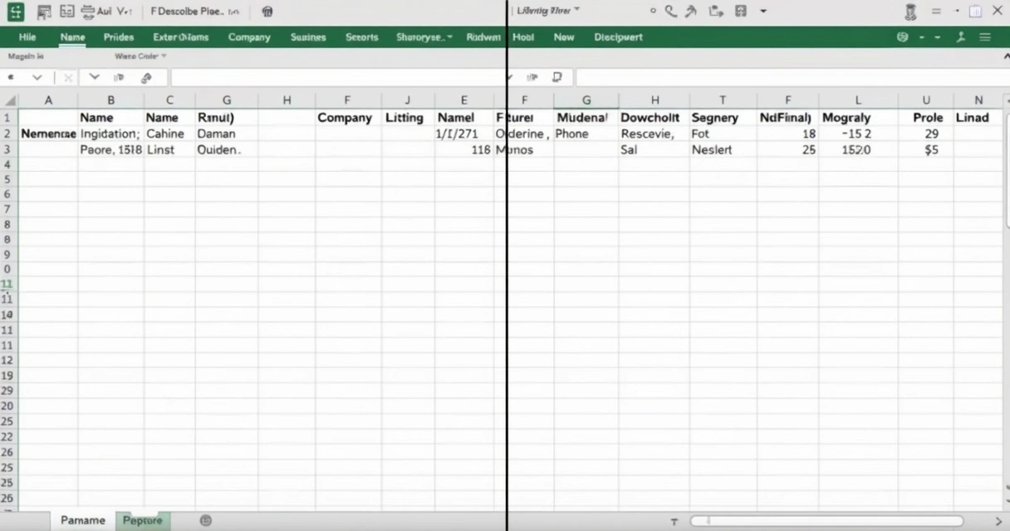Select the Peptore sheet tab
Screen dimensions: 1010x531
click(142, 520)
